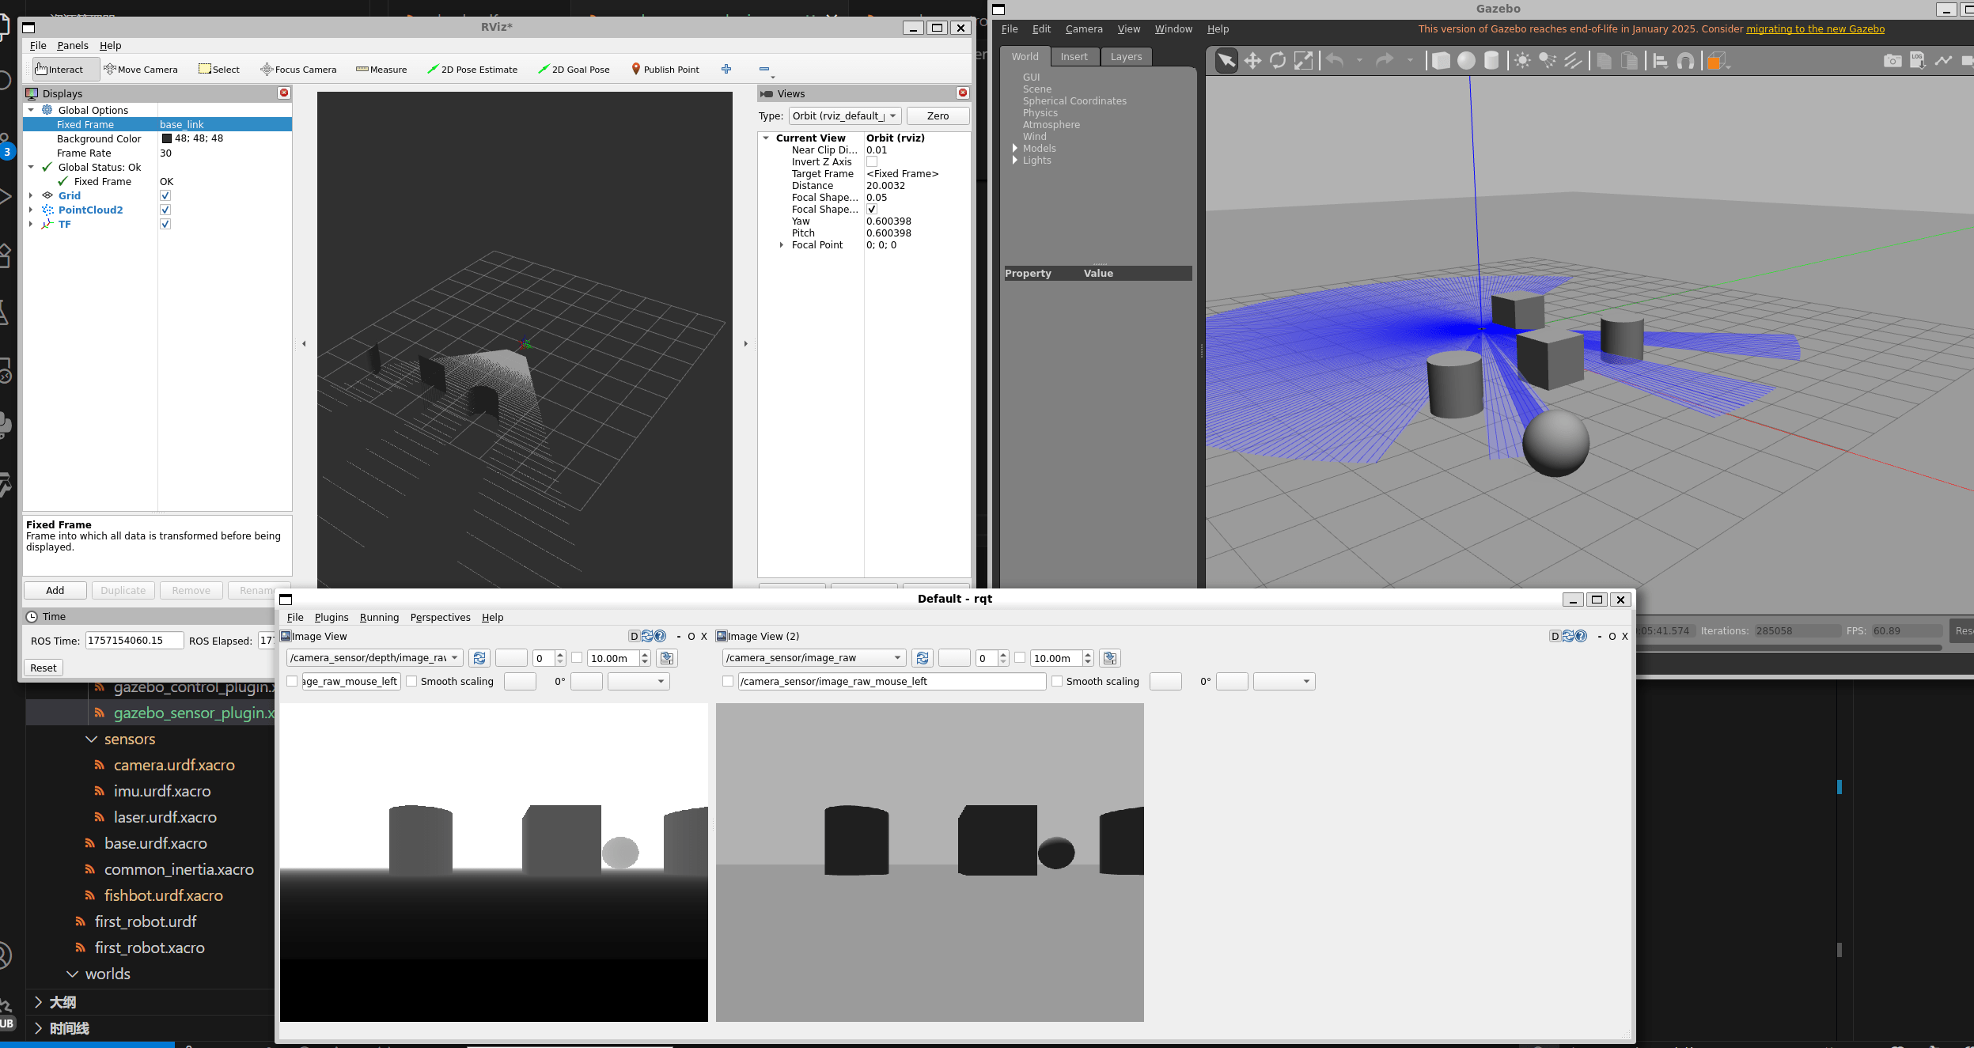This screenshot has height=1048, width=1974.
Task: Click the Background Color swatch
Action: [167, 138]
